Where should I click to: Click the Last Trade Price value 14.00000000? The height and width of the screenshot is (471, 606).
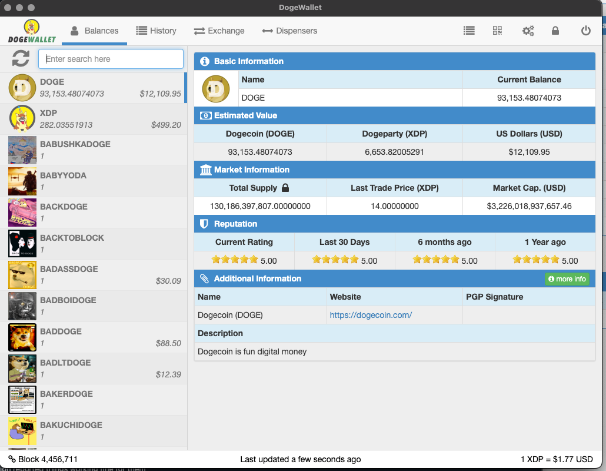[395, 206]
